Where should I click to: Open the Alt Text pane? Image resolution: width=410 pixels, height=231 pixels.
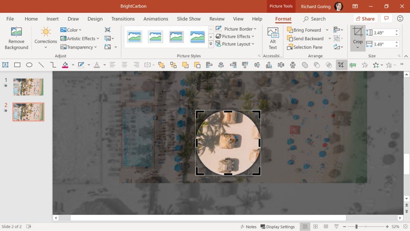pyautogui.click(x=273, y=36)
